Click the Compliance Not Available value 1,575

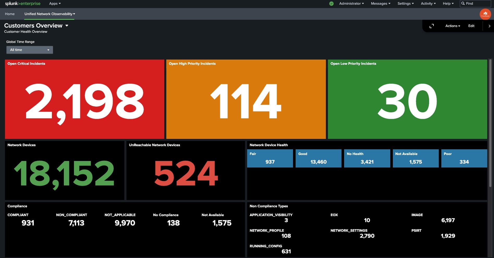(x=222, y=223)
